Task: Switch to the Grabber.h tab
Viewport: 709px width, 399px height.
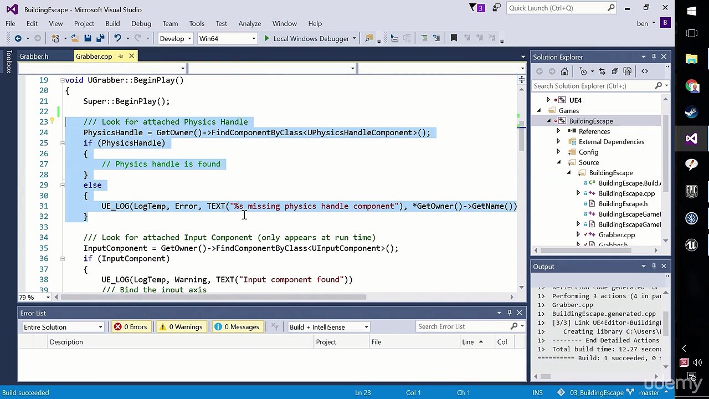Action: [x=34, y=57]
